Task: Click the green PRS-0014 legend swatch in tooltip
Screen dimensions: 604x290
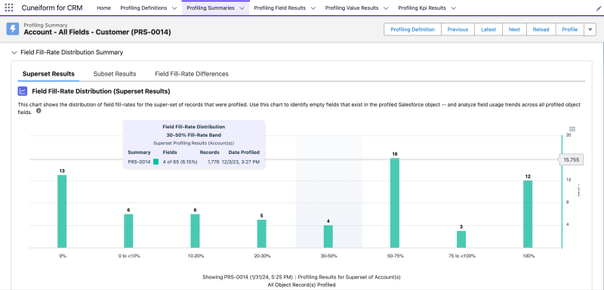Action: [156, 162]
